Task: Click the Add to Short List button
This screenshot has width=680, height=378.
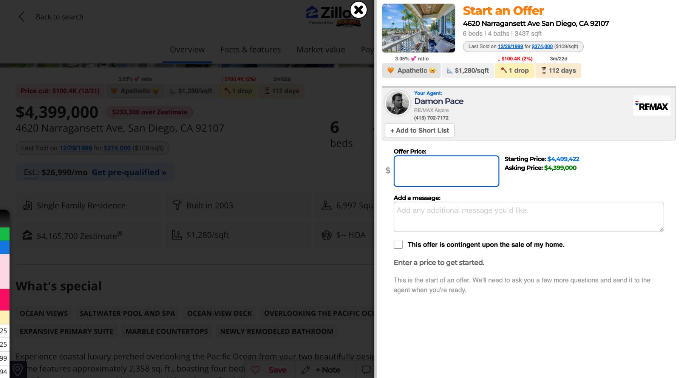Action: pos(419,131)
